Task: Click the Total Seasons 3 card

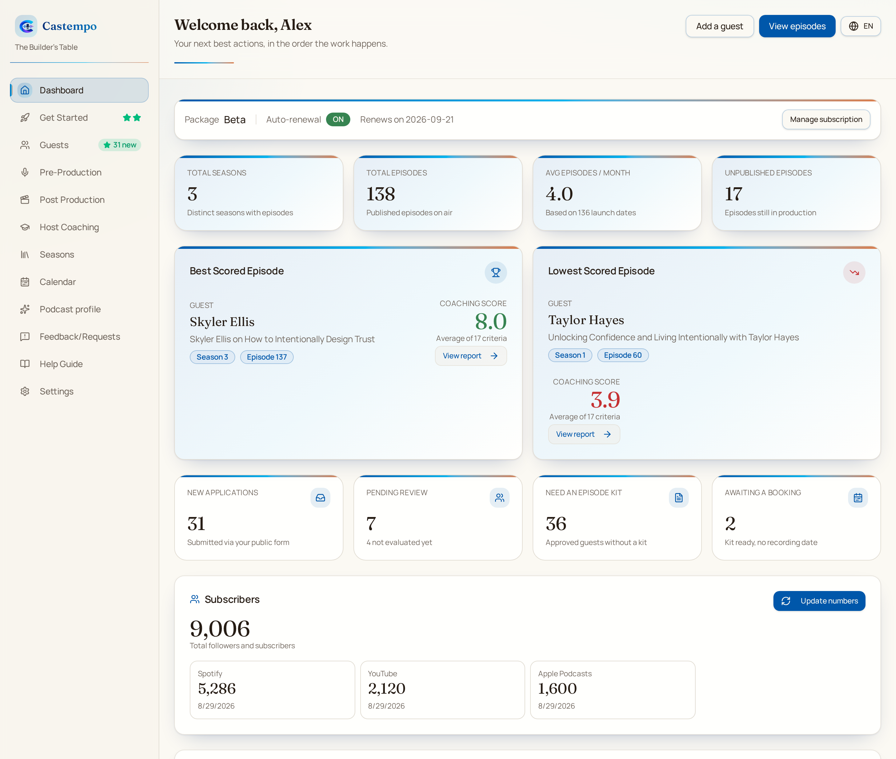Action: pos(259,193)
